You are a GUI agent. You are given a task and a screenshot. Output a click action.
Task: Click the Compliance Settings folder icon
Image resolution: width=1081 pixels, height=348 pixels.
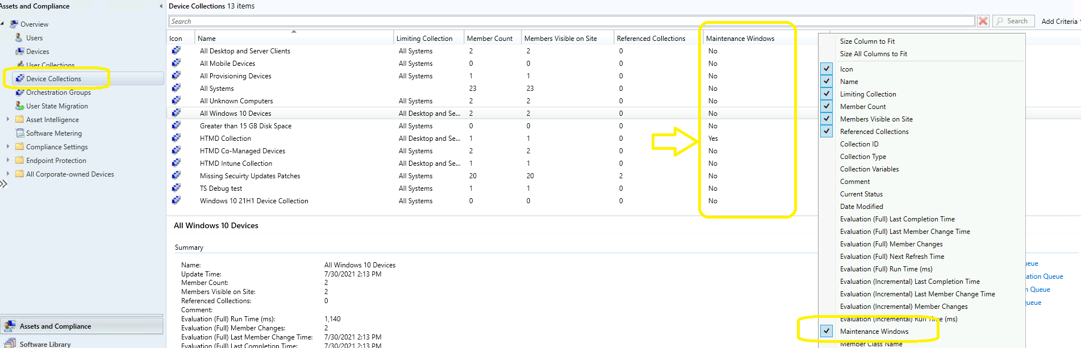20,146
